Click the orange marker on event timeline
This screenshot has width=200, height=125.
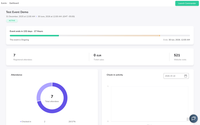[160, 36]
